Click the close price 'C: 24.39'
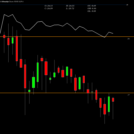This screenshot has width=134, height=134. [49, 9]
